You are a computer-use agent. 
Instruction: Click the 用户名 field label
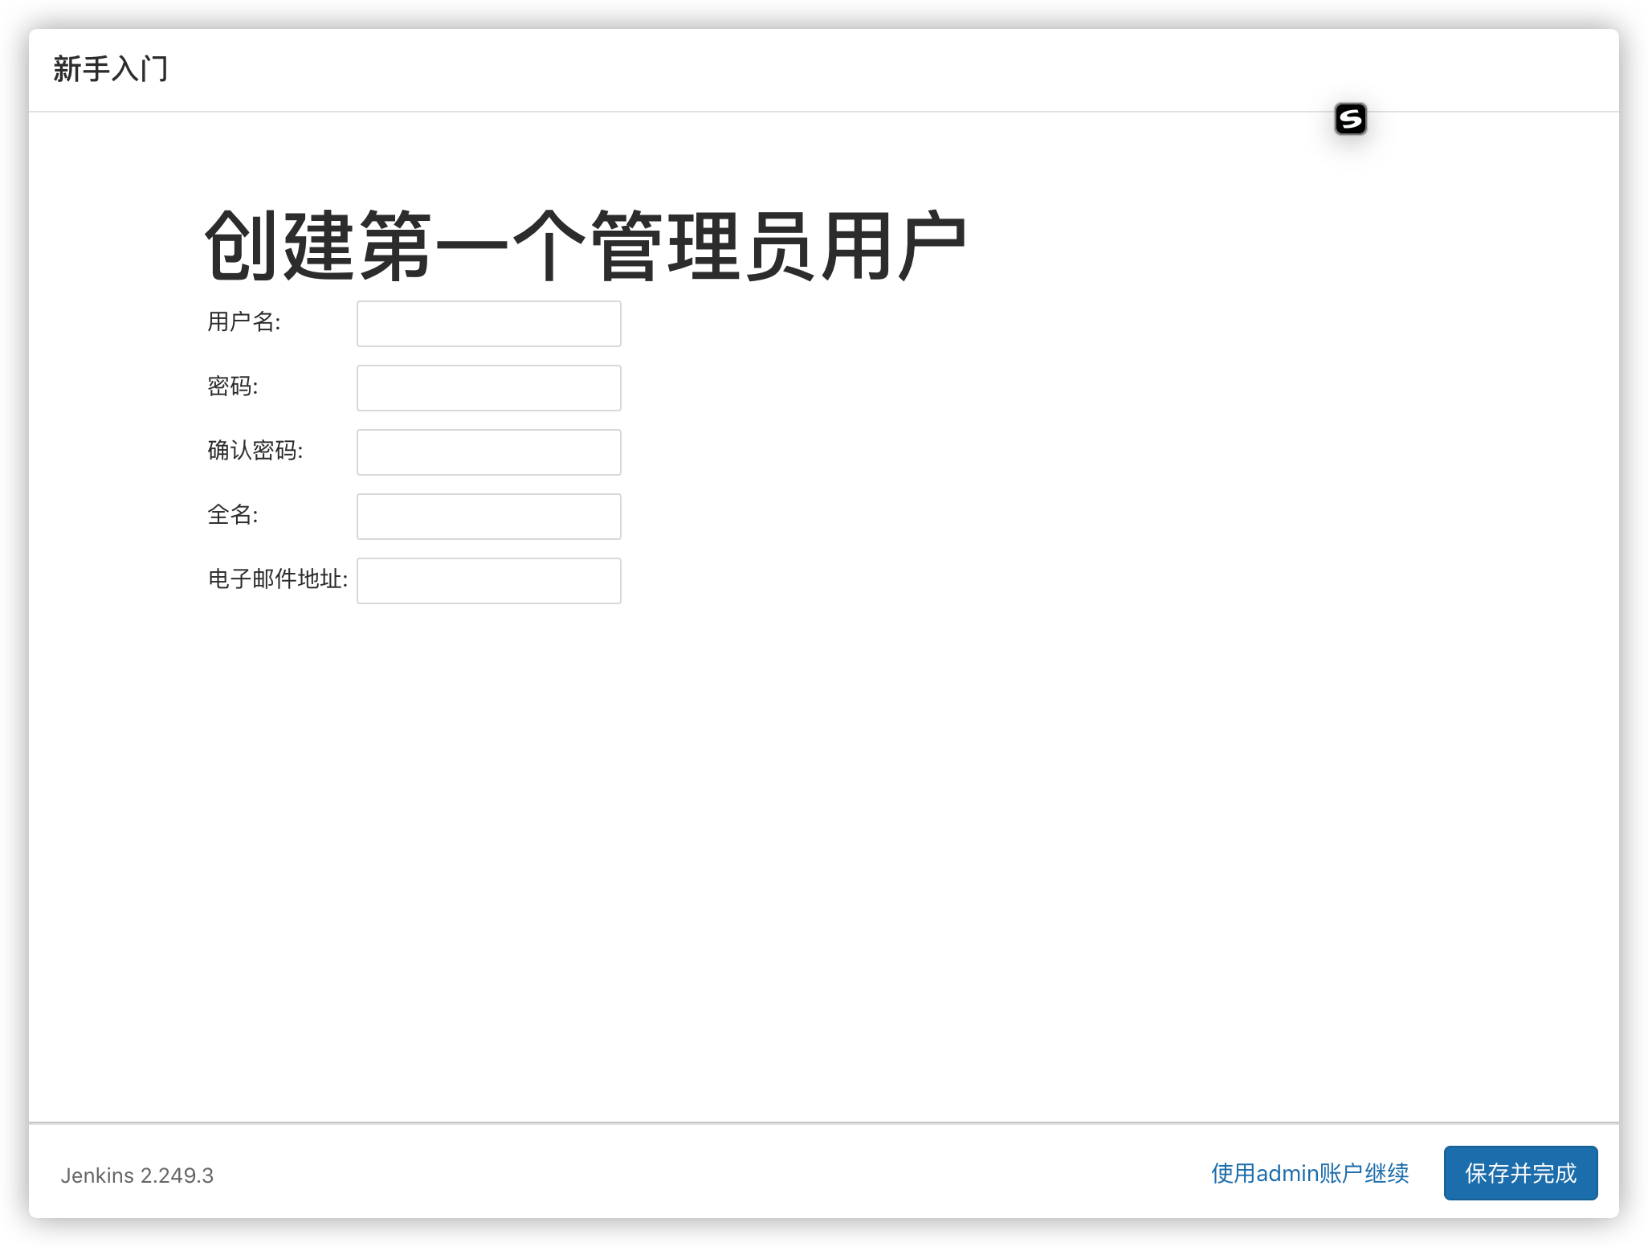click(243, 323)
